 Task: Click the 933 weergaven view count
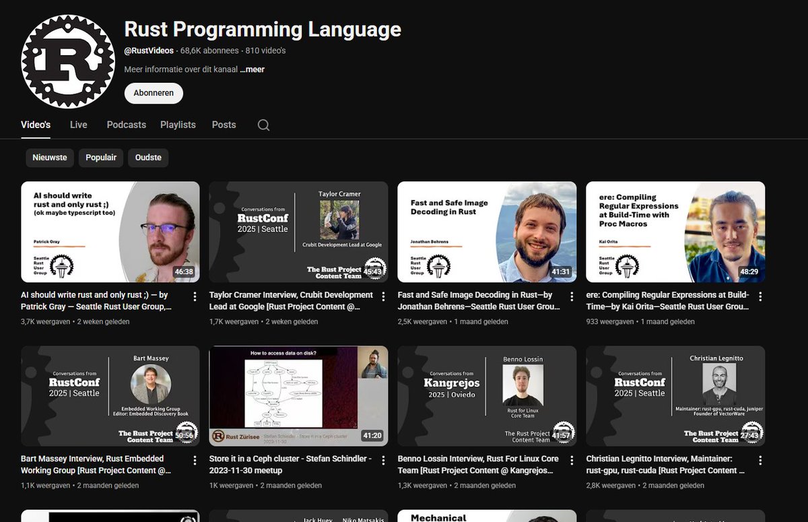coord(610,322)
